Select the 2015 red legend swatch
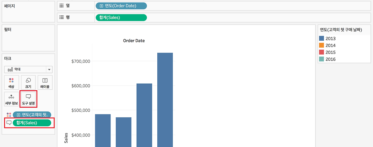Viewport: 373px width, 147px height. (322, 52)
